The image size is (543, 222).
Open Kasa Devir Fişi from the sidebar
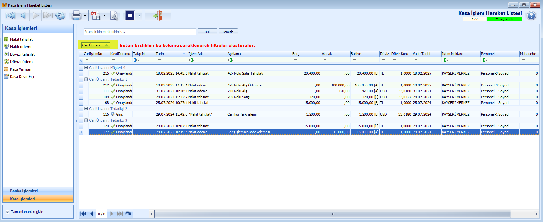point(22,77)
